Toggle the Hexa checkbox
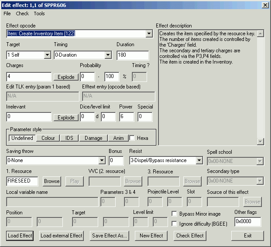Viewport: 271px width, 247px height. coord(132,138)
